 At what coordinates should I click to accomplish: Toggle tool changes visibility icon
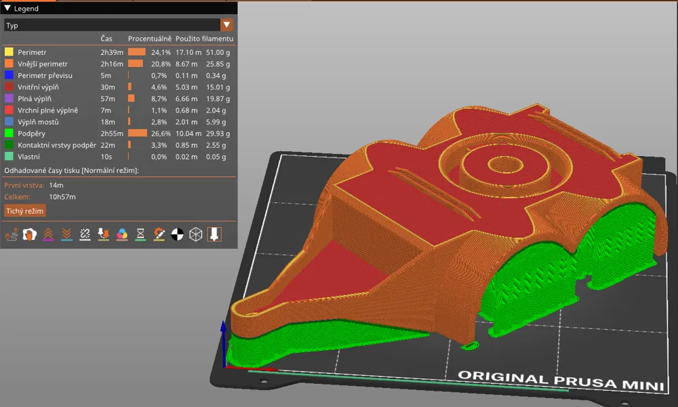tap(103, 235)
